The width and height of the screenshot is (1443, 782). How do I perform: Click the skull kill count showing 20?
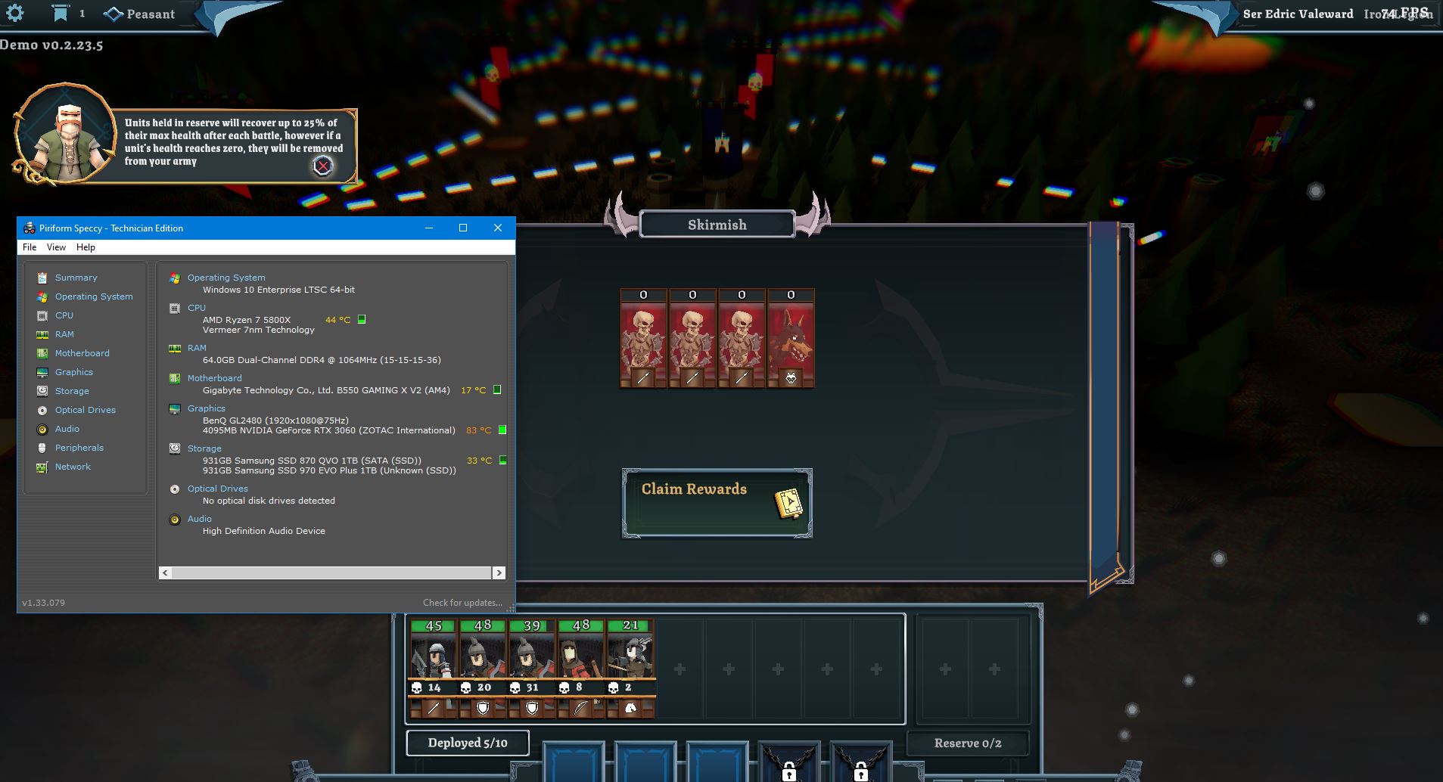click(476, 687)
